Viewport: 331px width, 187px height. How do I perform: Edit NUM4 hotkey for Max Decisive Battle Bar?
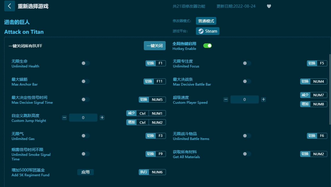314,81
